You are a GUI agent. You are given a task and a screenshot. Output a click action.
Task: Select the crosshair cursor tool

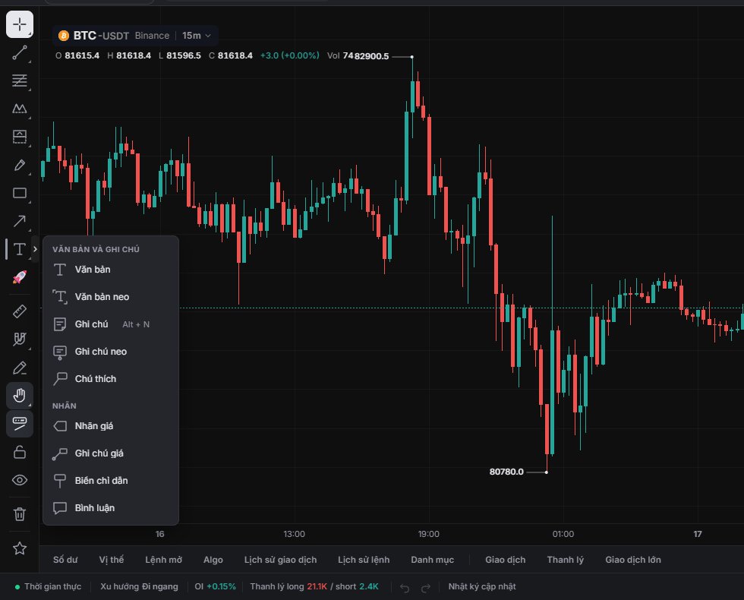20,24
